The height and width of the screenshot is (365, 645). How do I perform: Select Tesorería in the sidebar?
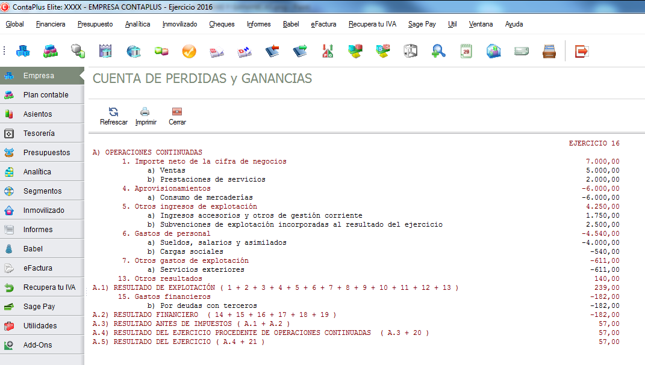pyautogui.click(x=42, y=133)
